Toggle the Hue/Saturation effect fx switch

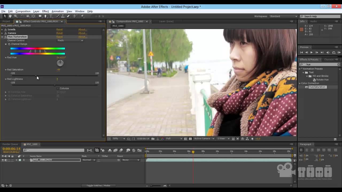pos(6,37)
